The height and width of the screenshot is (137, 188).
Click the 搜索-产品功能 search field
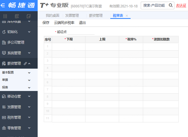tap(154, 5)
